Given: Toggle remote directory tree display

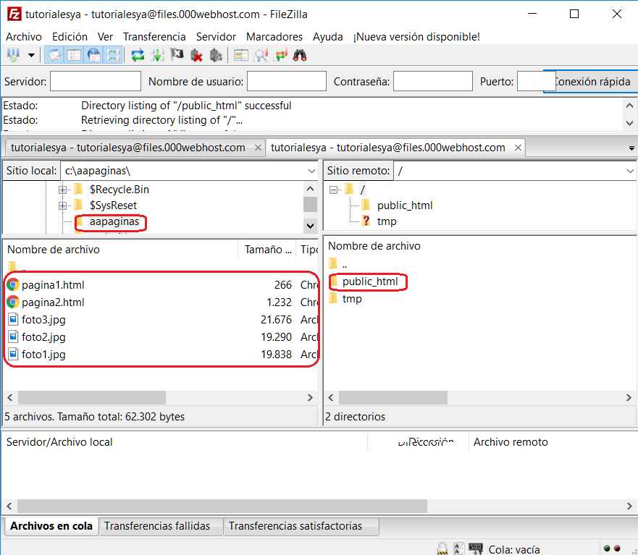Looking at the screenshot, I should click(x=94, y=55).
